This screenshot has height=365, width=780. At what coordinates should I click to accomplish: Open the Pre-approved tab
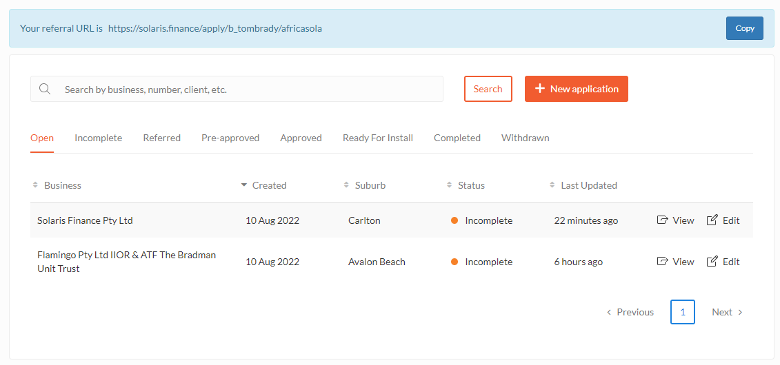coord(230,138)
